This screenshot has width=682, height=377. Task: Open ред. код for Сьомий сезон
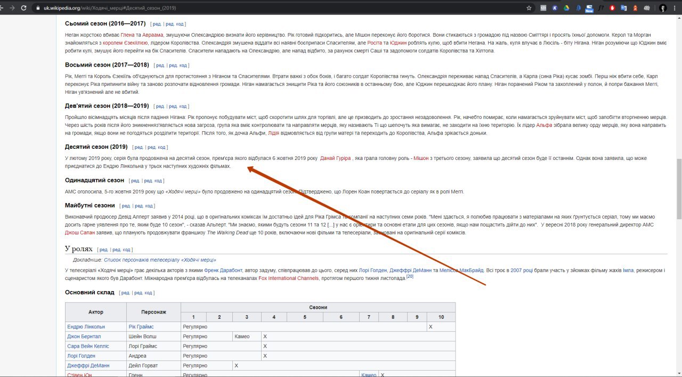pos(175,24)
